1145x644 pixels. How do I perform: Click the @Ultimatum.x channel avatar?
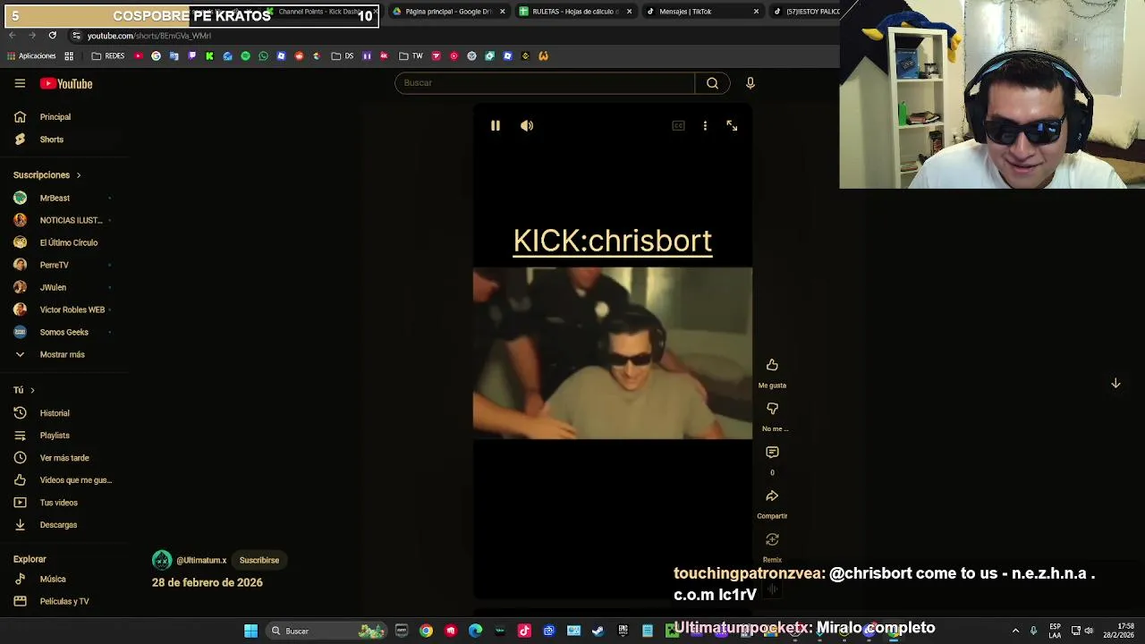(x=162, y=560)
